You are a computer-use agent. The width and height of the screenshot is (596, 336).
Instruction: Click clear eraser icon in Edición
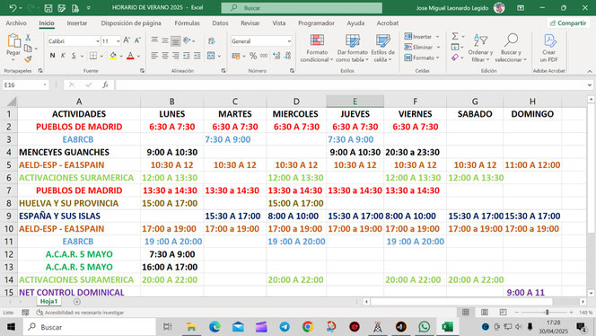point(455,57)
